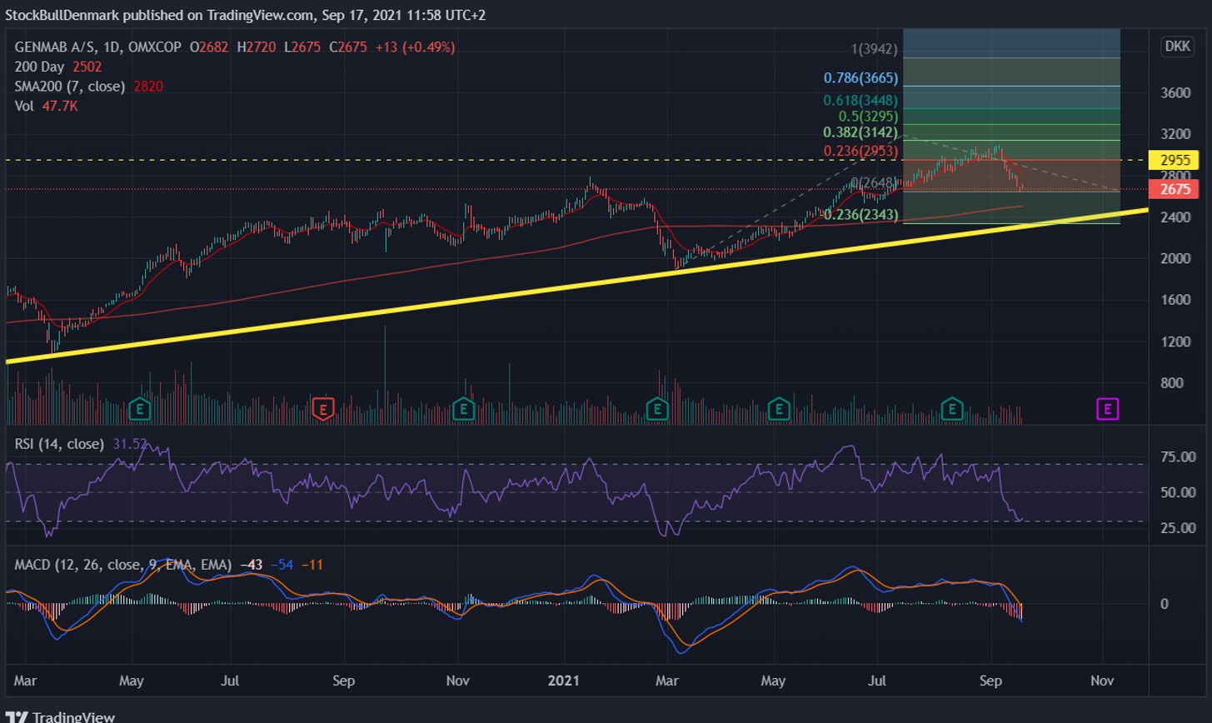Click the Vol 47.7K legend label
1212x723 pixels.
tap(47, 106)
